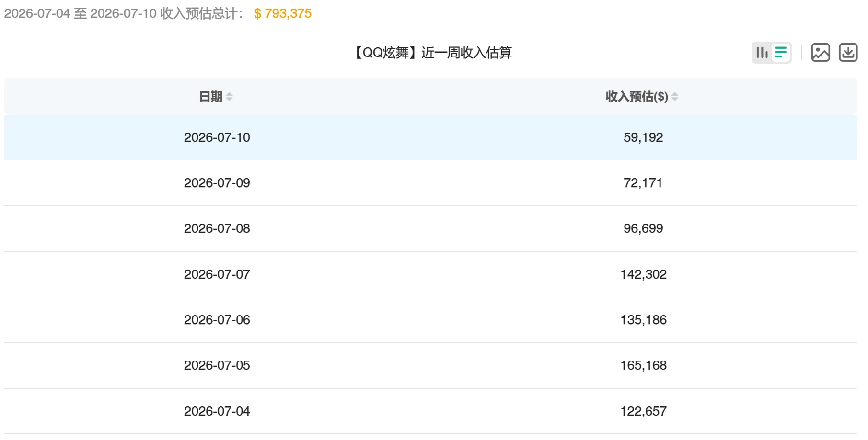Save chart as image
The height and width of the screenshot is (440, 868).
(820, 52)
